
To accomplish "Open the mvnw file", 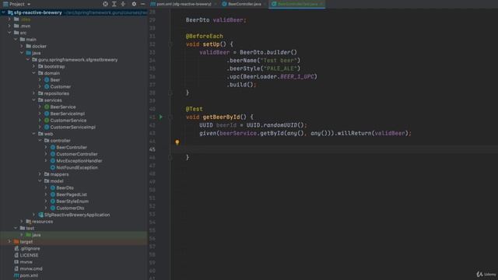I will pos(26,262).
